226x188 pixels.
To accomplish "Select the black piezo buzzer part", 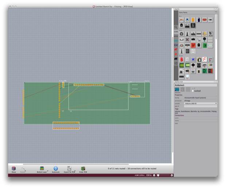I will [x=193, y=65].
